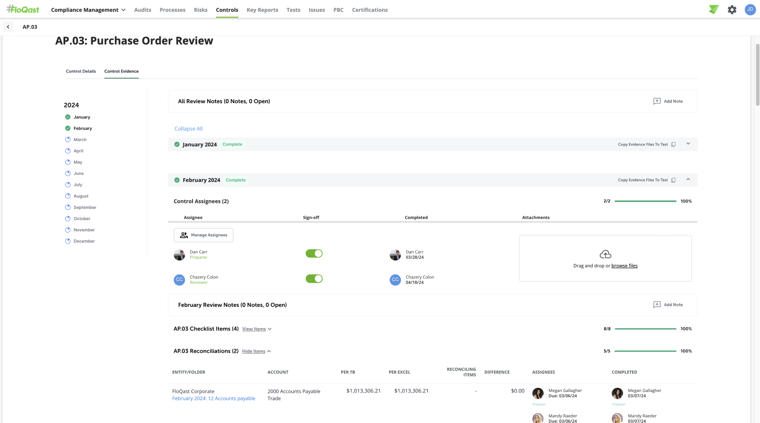The image size is (760, 423).
Task: Expand View Items for AP.03 Checklist
Action: click(257, 329)
